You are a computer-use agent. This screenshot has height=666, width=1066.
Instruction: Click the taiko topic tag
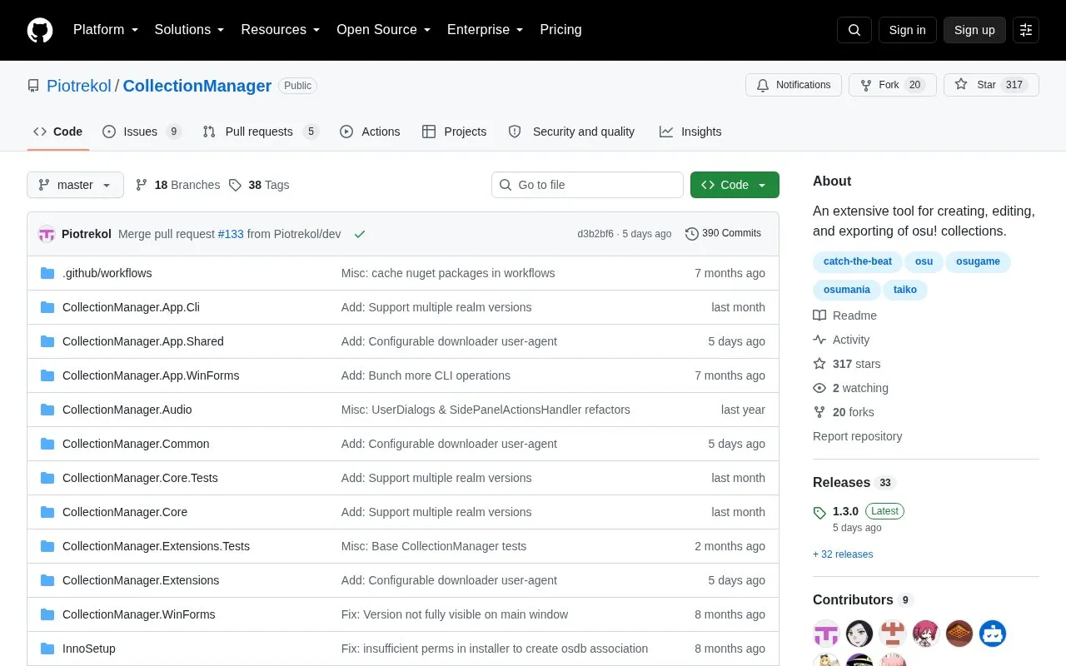[905, 291]
